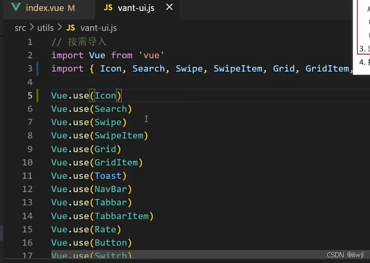Open the utils breadcrumb segment
Screen dimensions: 370x263
[45, 28]
